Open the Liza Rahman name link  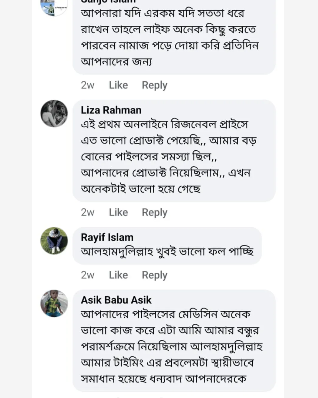(x=111, y=110)
